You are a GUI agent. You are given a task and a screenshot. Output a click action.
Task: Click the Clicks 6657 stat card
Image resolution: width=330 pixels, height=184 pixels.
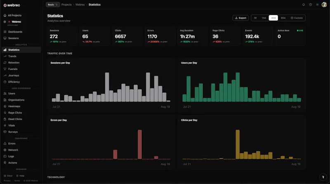click(x=128, y=36)
